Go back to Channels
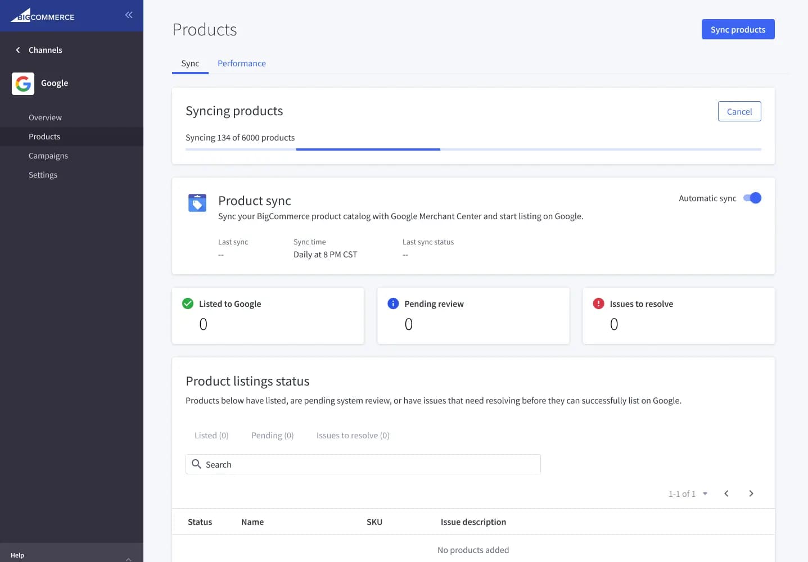The width and height of the screenshot is (808, 562). click(46, 50)
